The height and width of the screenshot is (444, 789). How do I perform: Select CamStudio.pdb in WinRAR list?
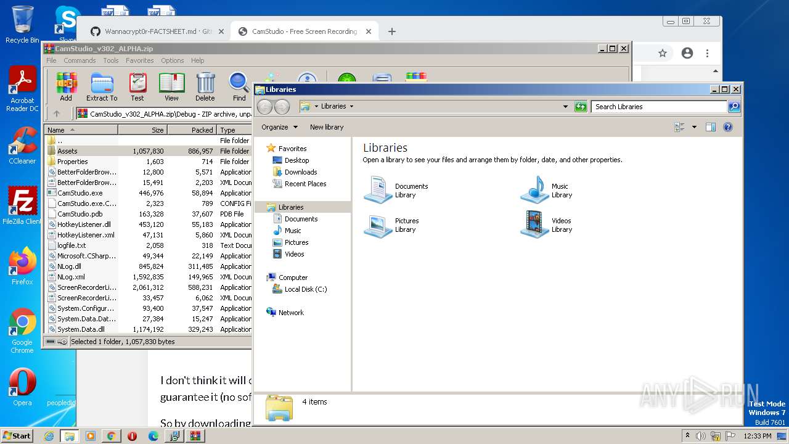click(x=148, y=214)
